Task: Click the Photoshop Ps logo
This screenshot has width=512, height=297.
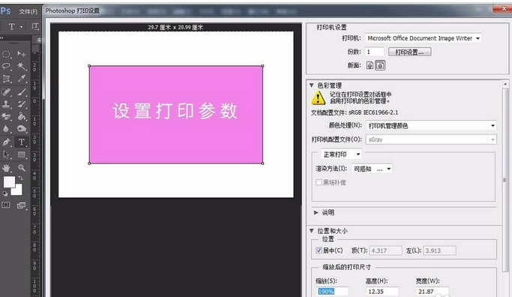Action: pos(5,10)
